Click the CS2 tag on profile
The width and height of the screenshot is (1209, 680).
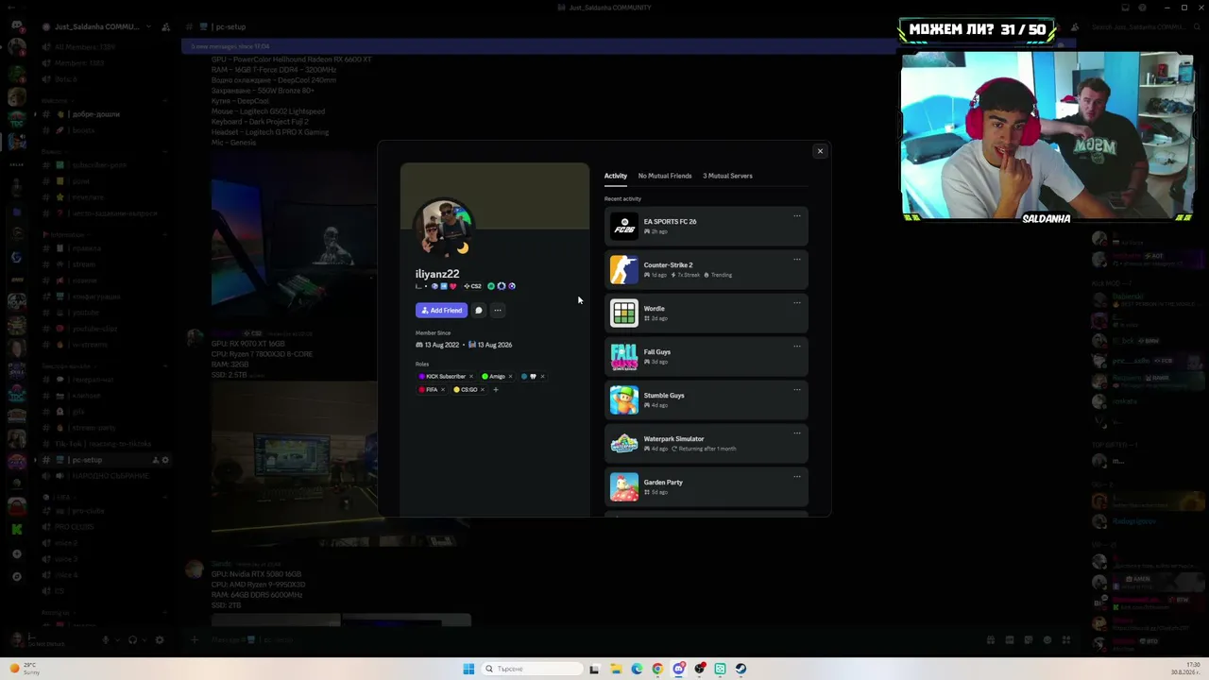[x=472, y=286]
